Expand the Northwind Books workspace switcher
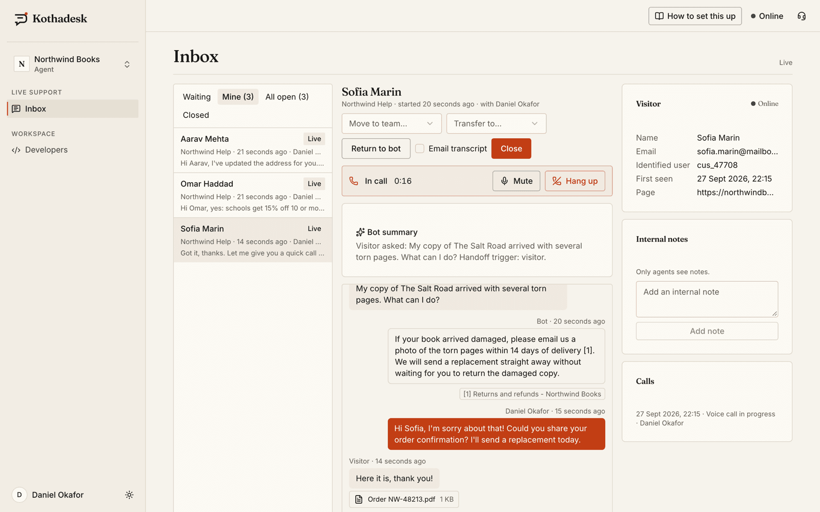This screenshot has height=512, width=820. 72,64
